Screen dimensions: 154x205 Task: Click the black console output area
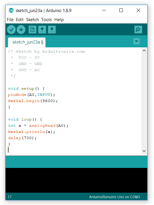tap(76, 180)
